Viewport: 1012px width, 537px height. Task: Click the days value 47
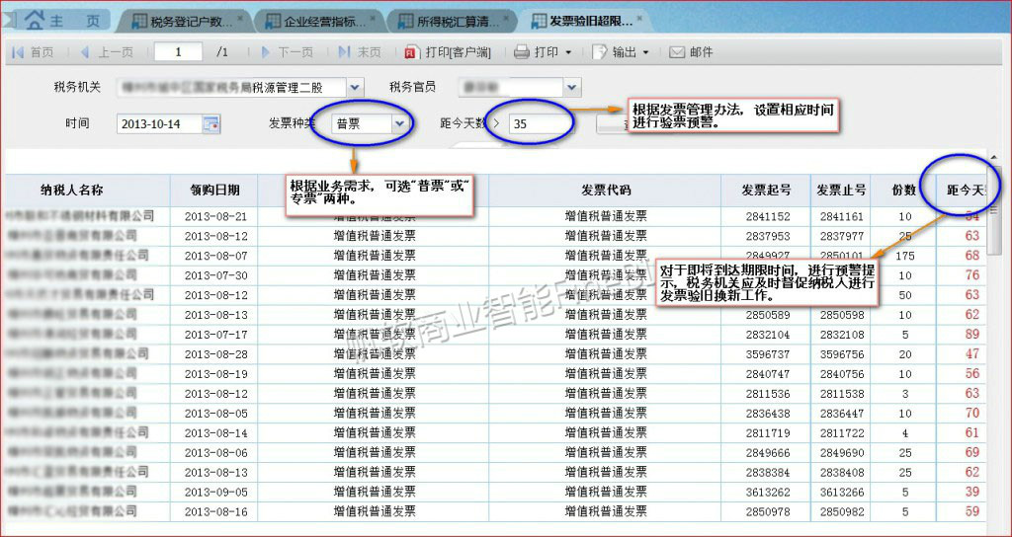(972, 354)
